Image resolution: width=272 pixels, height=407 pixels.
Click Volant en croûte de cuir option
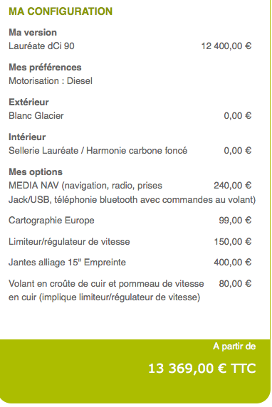[x=106, y=290]
